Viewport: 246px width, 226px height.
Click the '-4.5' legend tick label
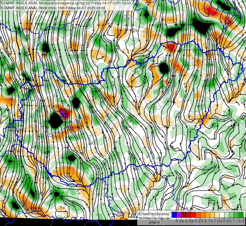click(181, 221)
